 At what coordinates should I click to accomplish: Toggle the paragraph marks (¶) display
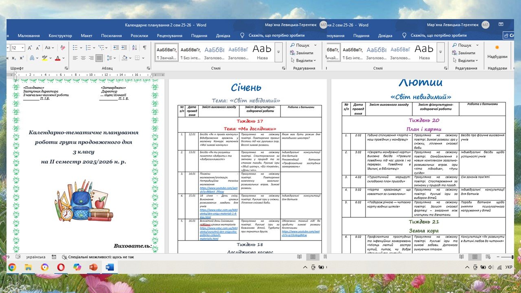coord(144,48)
